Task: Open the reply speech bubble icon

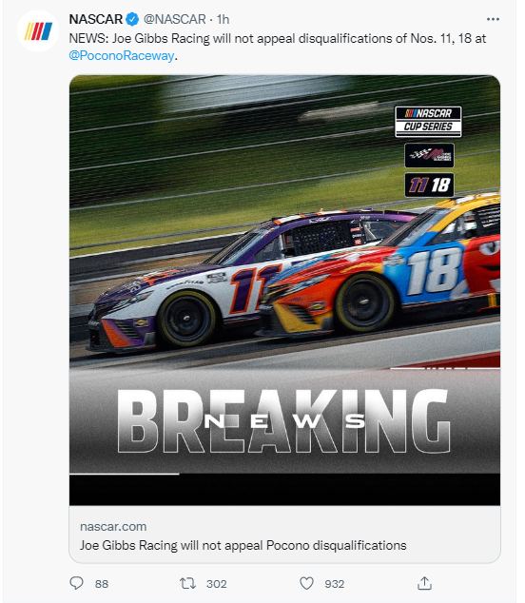Action: pos(76,583)
